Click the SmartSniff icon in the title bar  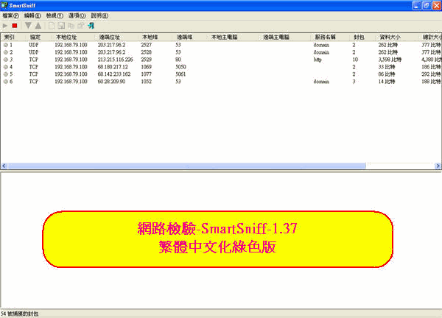[x=6, y=5]
